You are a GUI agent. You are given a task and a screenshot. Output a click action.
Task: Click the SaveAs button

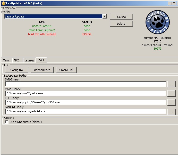click(121, 17)
